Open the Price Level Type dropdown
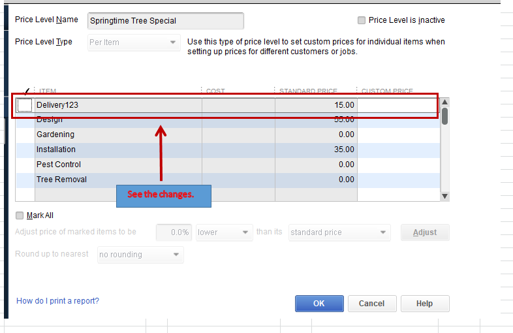The width and height of the screenshot is (513, 333). pos(134,42)
